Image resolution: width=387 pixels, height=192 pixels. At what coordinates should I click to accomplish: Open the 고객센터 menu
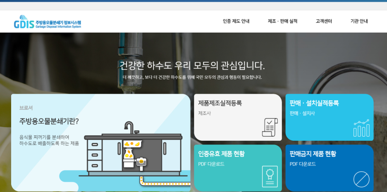tap(324, 21)
